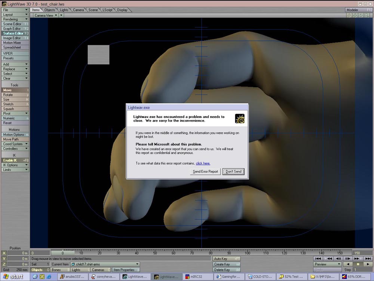Switch to the 65% DDR download window

pos(355,277)
